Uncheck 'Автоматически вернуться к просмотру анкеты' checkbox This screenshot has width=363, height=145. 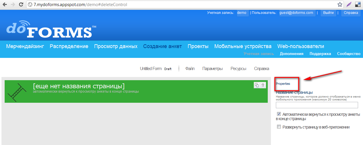(x=279, y=114)
